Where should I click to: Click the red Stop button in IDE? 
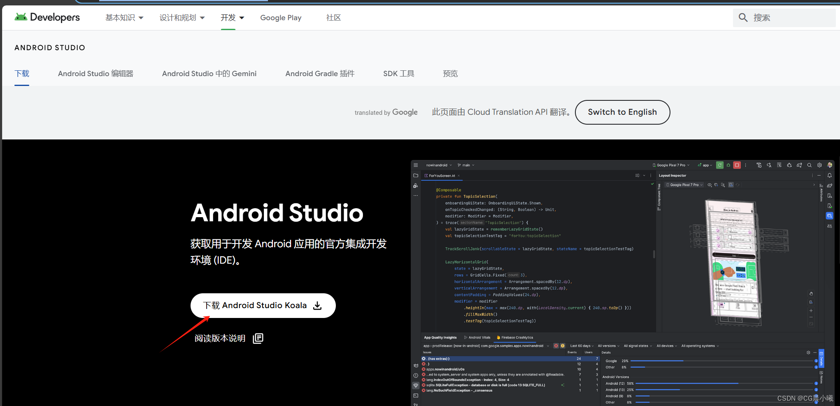pyautogui.click(x=737, y=165)
